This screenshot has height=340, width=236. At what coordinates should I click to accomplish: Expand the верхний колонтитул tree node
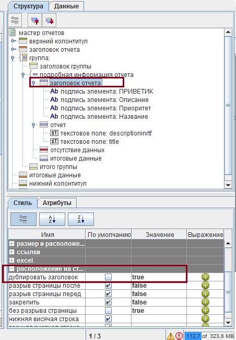(x=14, y=41)
